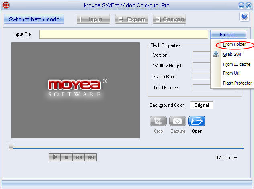Click the Capture camera icon
Image resolution: width=254 pixels, height=189 pixels.
tap(178, 121)
